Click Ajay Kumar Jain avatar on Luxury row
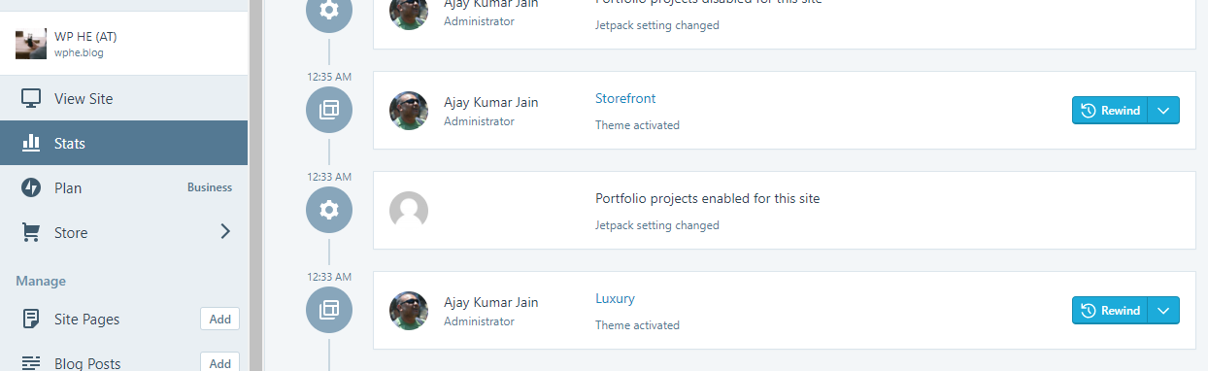 click(x=409, y=311)
